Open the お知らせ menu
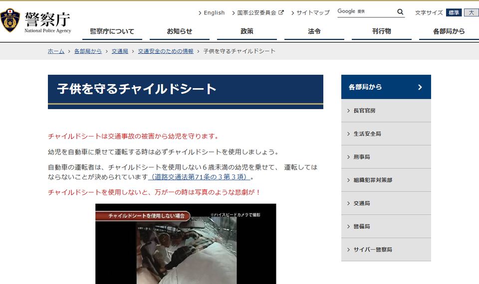Image resolution: width=479 pixels, height=284 pixels. (179, 31)
